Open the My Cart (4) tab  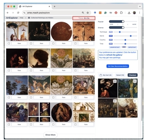[106, 75]
